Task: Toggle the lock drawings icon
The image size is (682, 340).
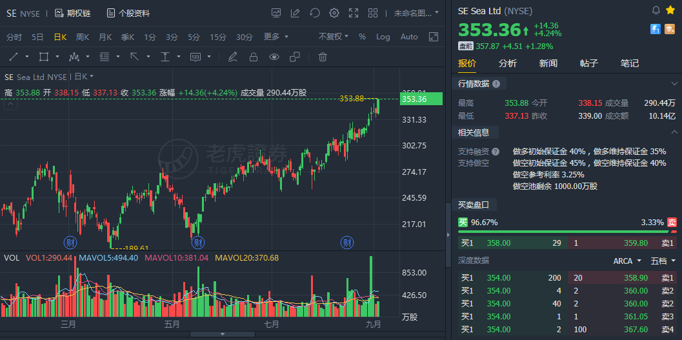Action: pos(253,57)
